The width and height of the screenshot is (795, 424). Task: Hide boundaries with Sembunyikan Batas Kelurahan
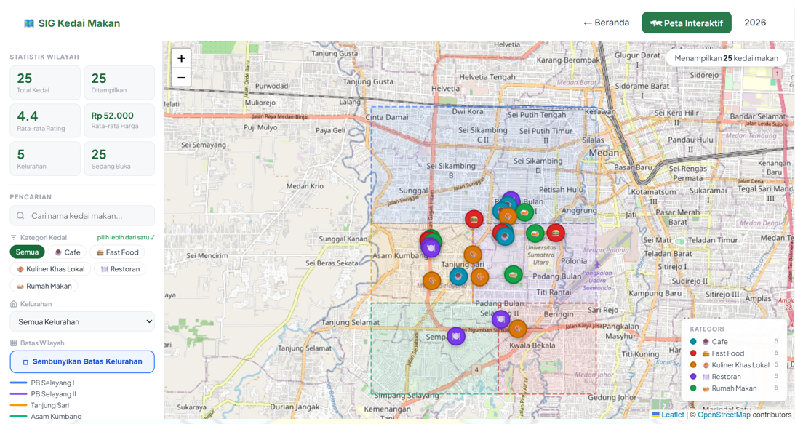pyautogui.click(x=82, y=361)
